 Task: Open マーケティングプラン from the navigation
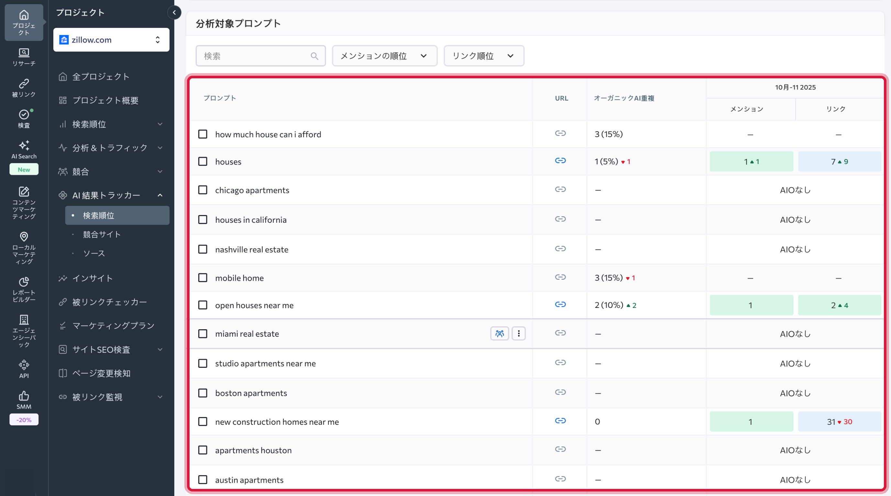pos(113,325)
